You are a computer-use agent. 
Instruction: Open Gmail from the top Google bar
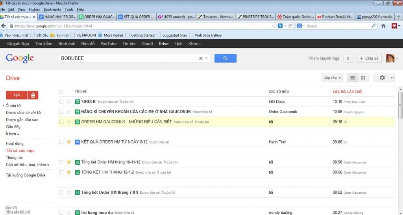147,44
